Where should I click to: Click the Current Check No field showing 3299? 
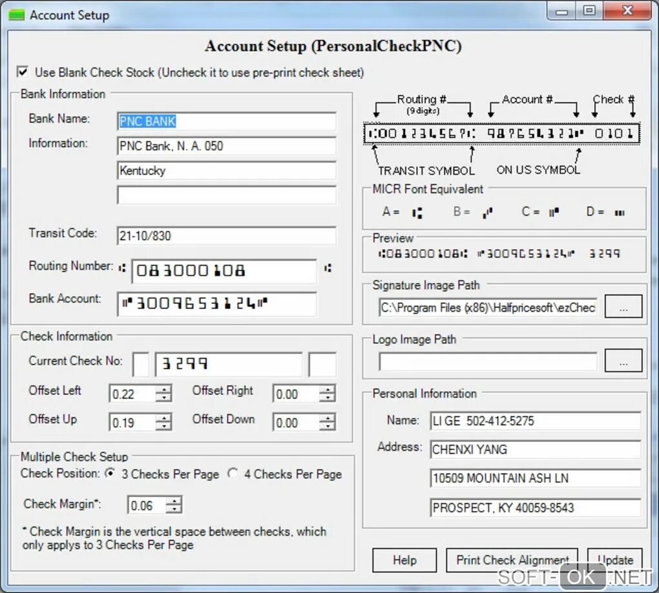click(x=228, y=364)
